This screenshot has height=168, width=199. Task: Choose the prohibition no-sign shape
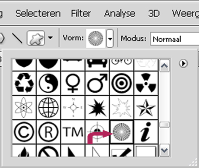click(x=48, y=151)
